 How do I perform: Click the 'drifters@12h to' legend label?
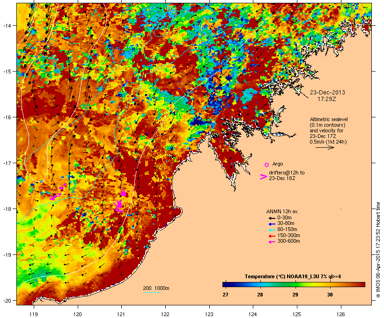point(287,173)
